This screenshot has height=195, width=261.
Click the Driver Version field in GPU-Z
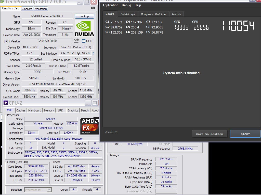click(x=58, y=84)
